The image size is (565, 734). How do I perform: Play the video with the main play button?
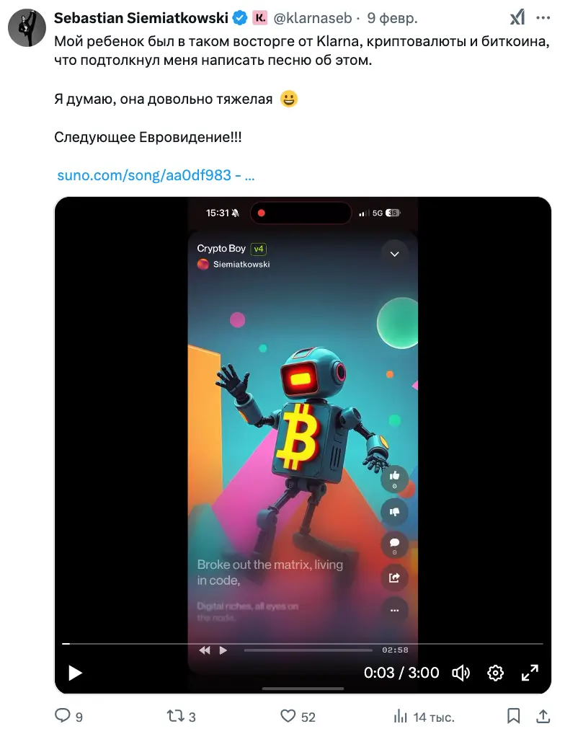click(x=75, y=673)
